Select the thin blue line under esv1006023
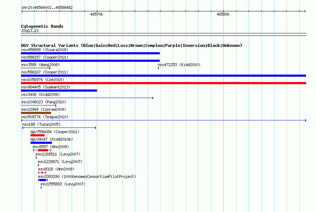The width and height of the screenshot is (316, 212). click(38, 105)
